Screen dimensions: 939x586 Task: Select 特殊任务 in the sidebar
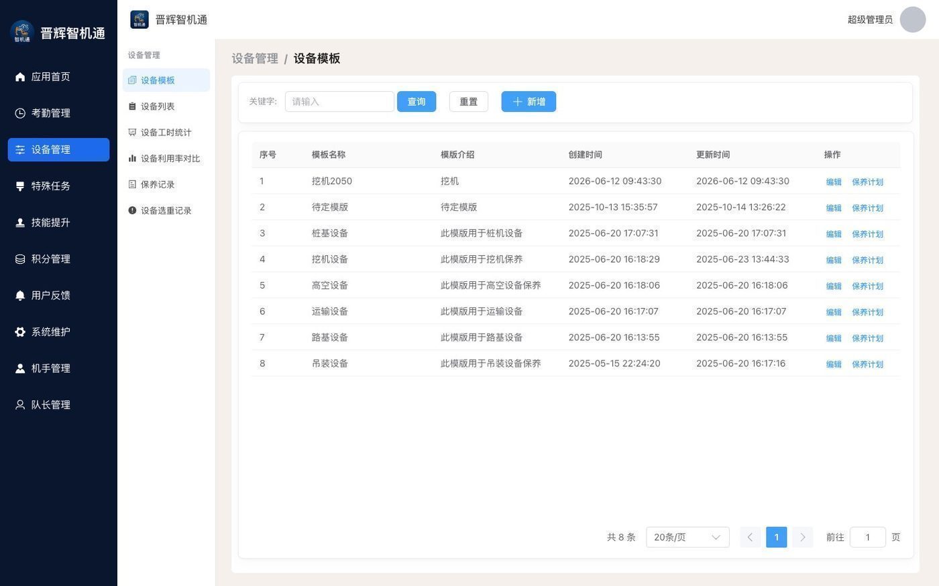click(58, 186)
